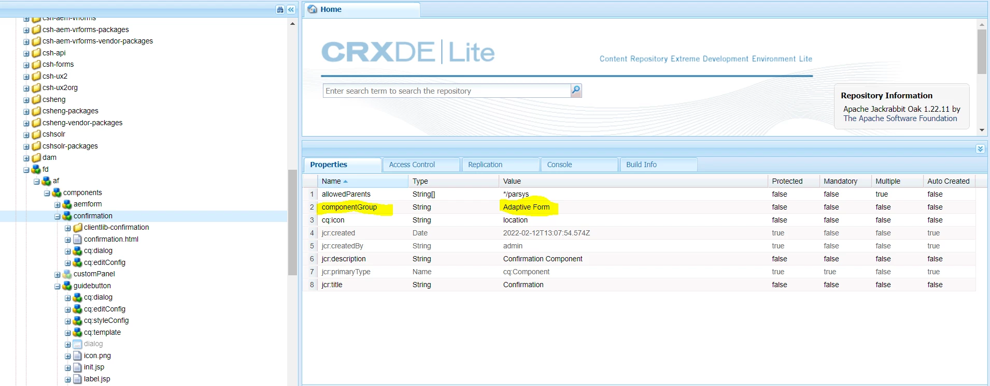Select the csh-ux2org tree item
The width and height of the screenshot is (990, 386).
(60, 87)
